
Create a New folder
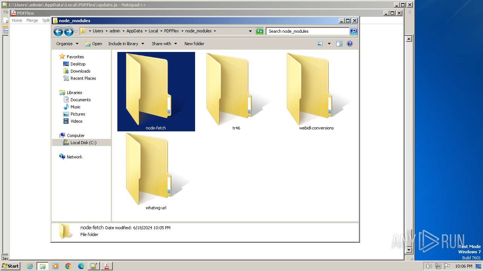pyautogui.click(x=194, y=44)
